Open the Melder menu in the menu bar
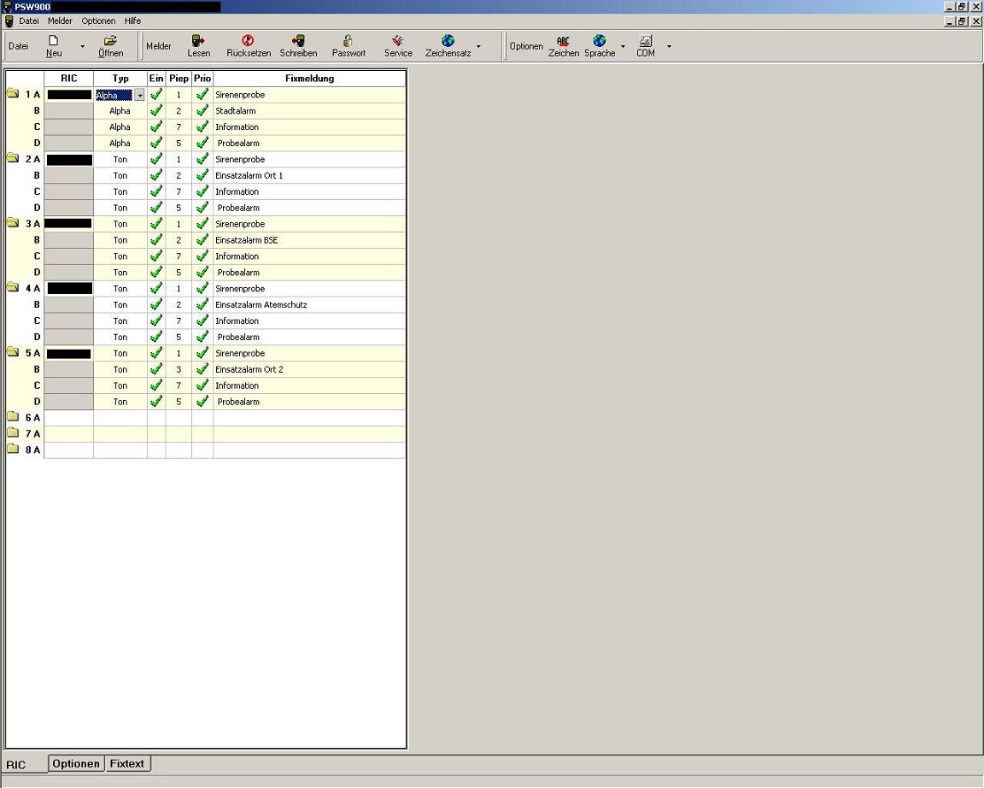The height and width of the screenshot is (788, 984). 60,21
